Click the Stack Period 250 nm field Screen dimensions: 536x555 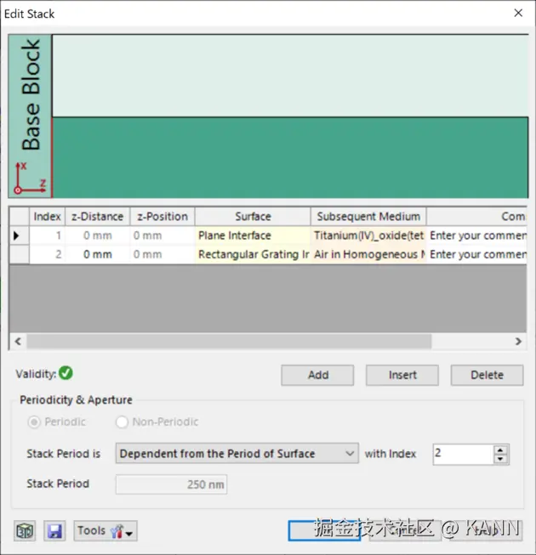(172, 484)
